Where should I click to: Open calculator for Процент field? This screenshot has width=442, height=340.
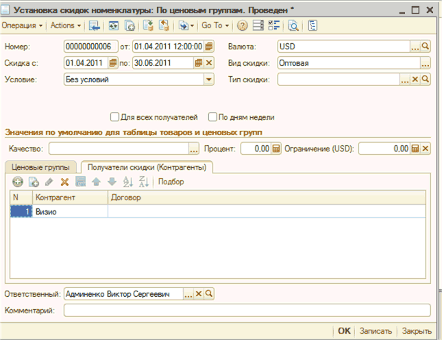(276, 149)
